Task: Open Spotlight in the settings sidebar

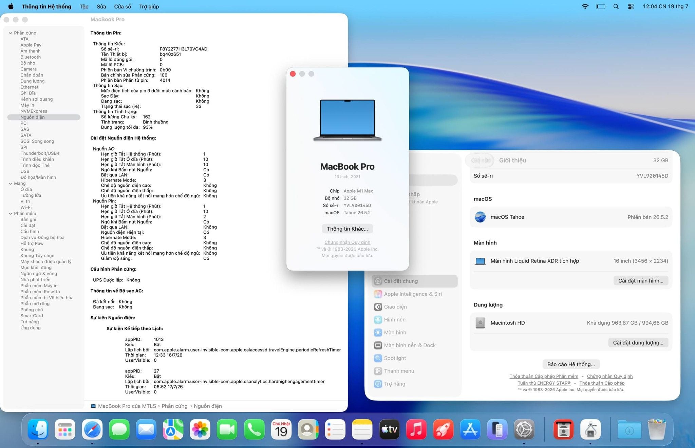Action: pyautogui.click(x=415, y=358)
